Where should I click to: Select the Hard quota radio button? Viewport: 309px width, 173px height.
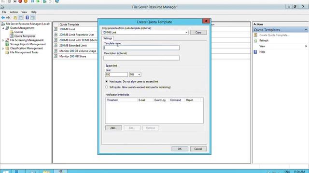click(107, 81)
